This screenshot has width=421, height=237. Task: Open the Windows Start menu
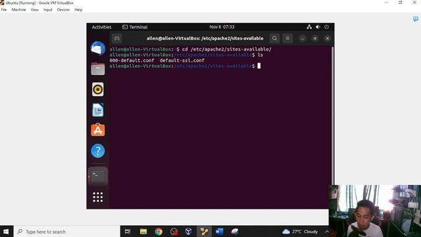coord(6,231)
